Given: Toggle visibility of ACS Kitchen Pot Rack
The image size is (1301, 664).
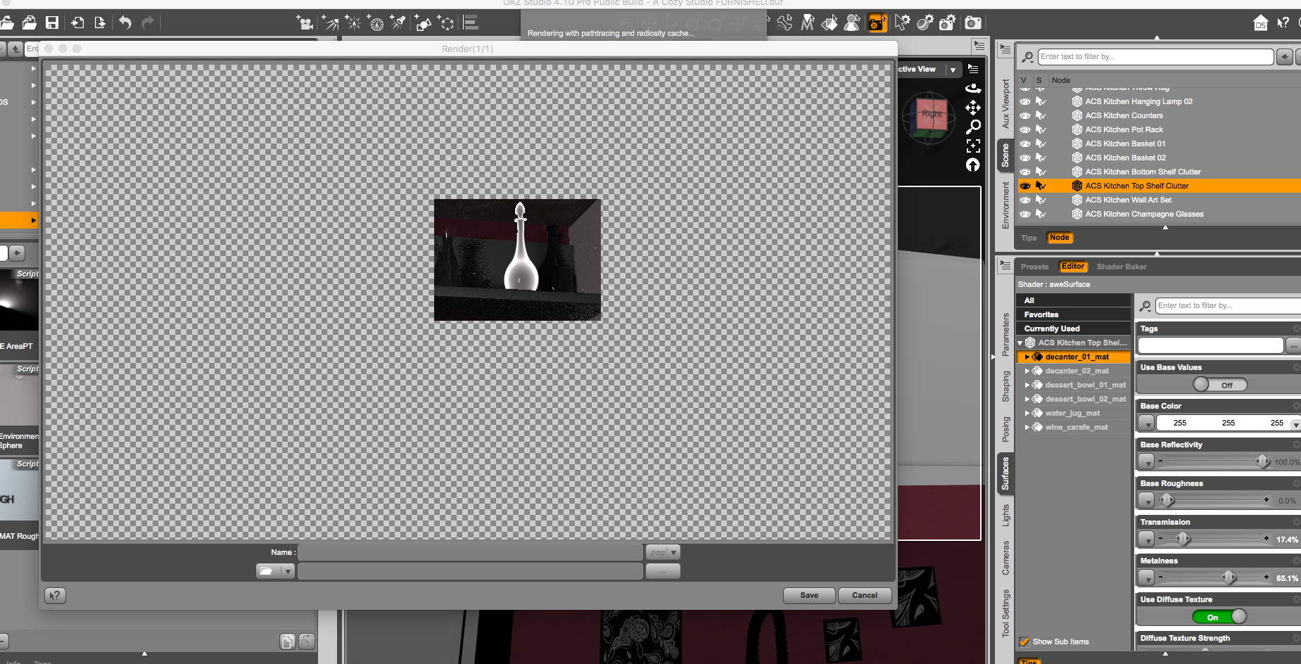Looking at the screenshot, I should coord(1025,129).
